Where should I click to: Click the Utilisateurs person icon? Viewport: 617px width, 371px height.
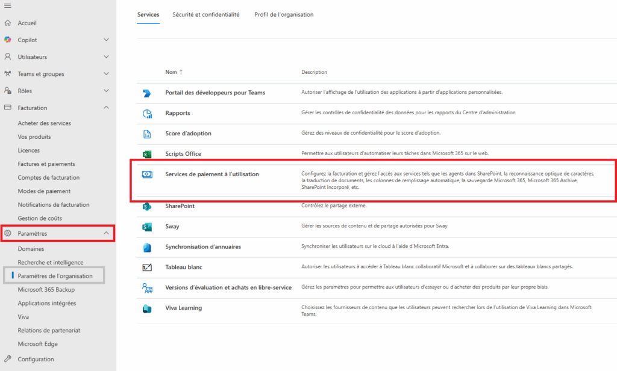pyautogui.click(x=7, y=57)
